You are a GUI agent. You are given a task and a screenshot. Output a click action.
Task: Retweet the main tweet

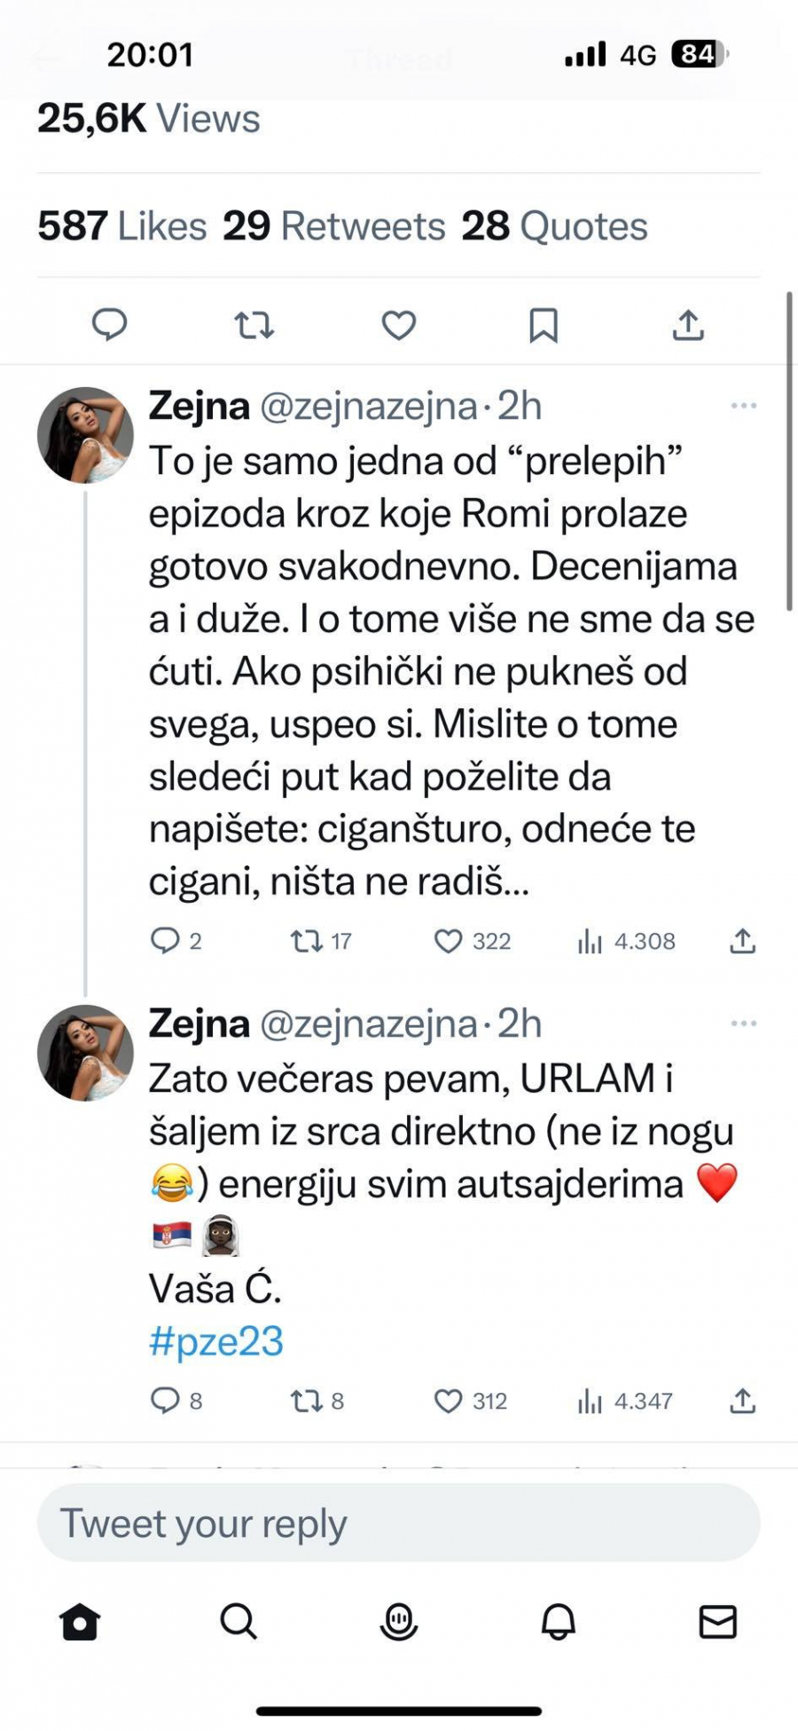tap(254, 325)
